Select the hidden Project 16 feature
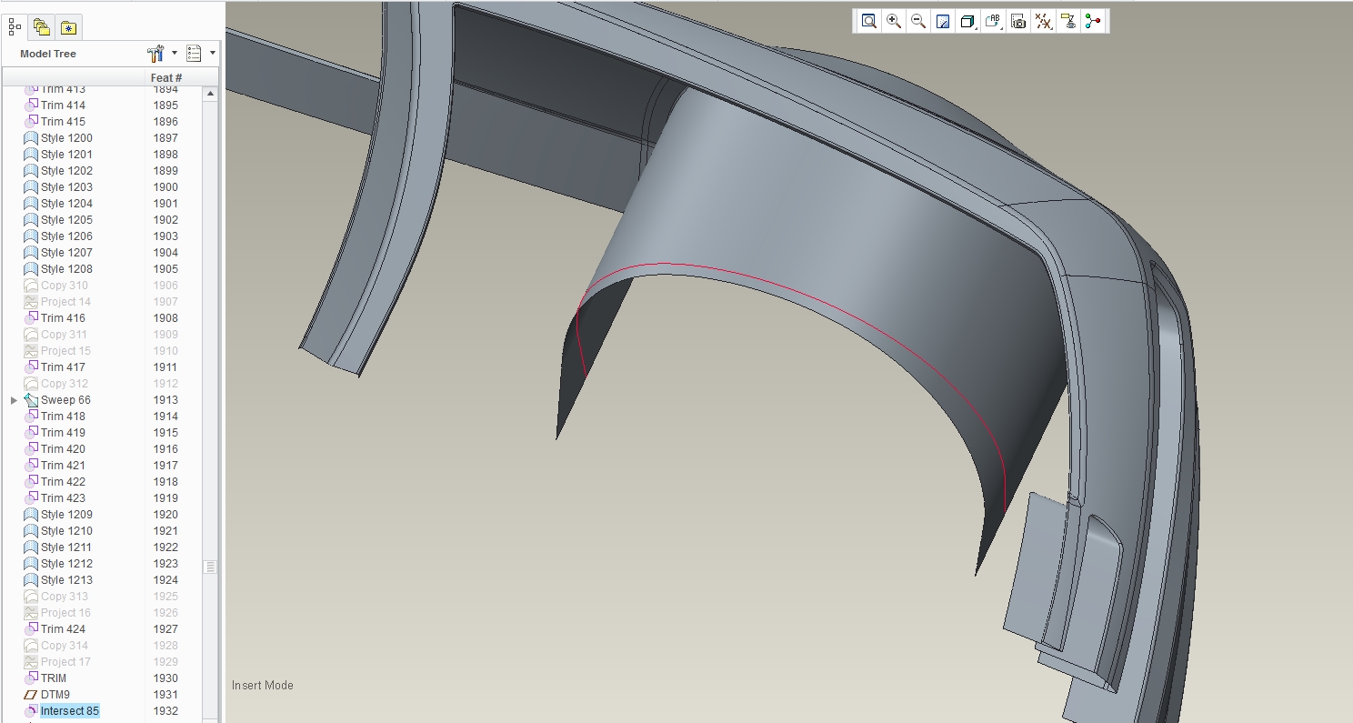1353x723 pixels. coord(65,613)
